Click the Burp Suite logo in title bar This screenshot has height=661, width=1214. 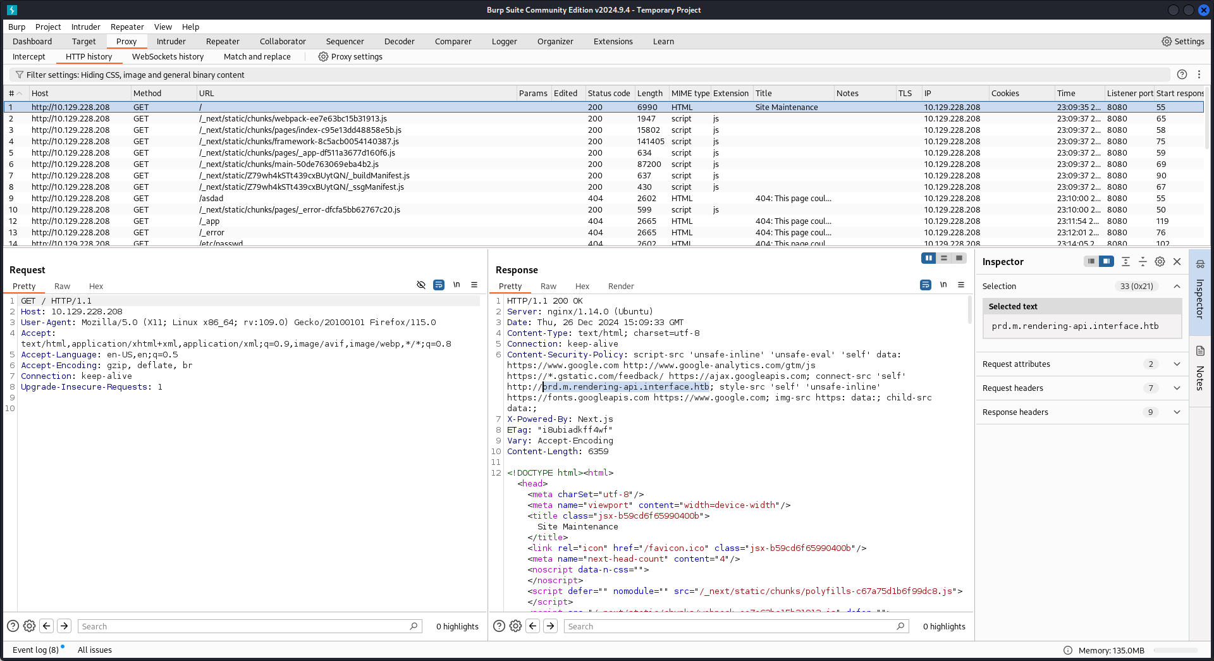[x=12, y=10]
